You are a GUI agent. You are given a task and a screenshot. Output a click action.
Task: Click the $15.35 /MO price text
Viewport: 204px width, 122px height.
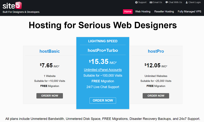(x=103, y=62)
